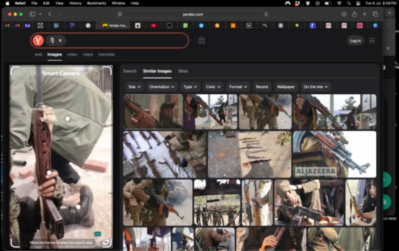The image size is (399, 251).
Task: Go to Yandex web search
Action: click(x=38, y=54)
